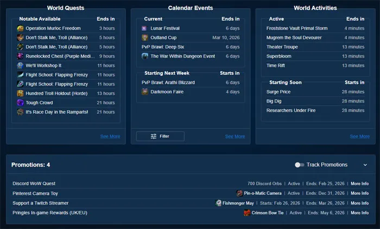Screen dimensions: 380x229
Task: Click the It's Race Day quest icon
Action: 21,112
